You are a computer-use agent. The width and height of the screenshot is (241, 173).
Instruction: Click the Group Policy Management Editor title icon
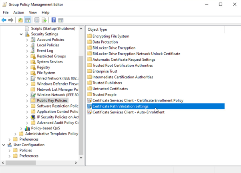point(5,4)
